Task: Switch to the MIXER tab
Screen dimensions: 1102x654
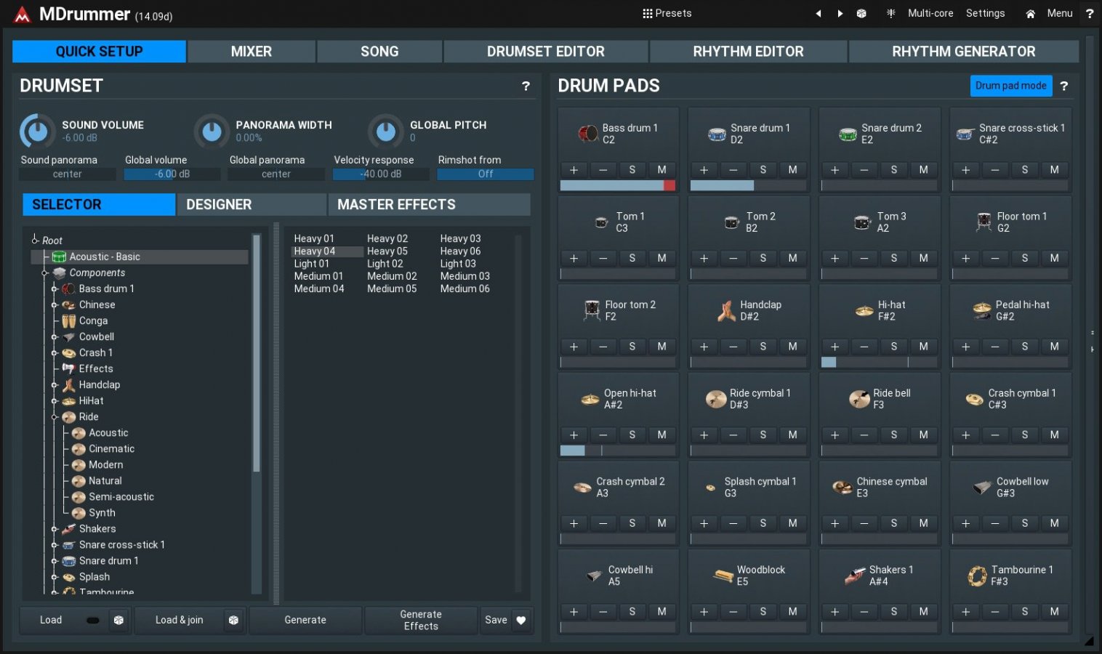Action: coord(251,52)
